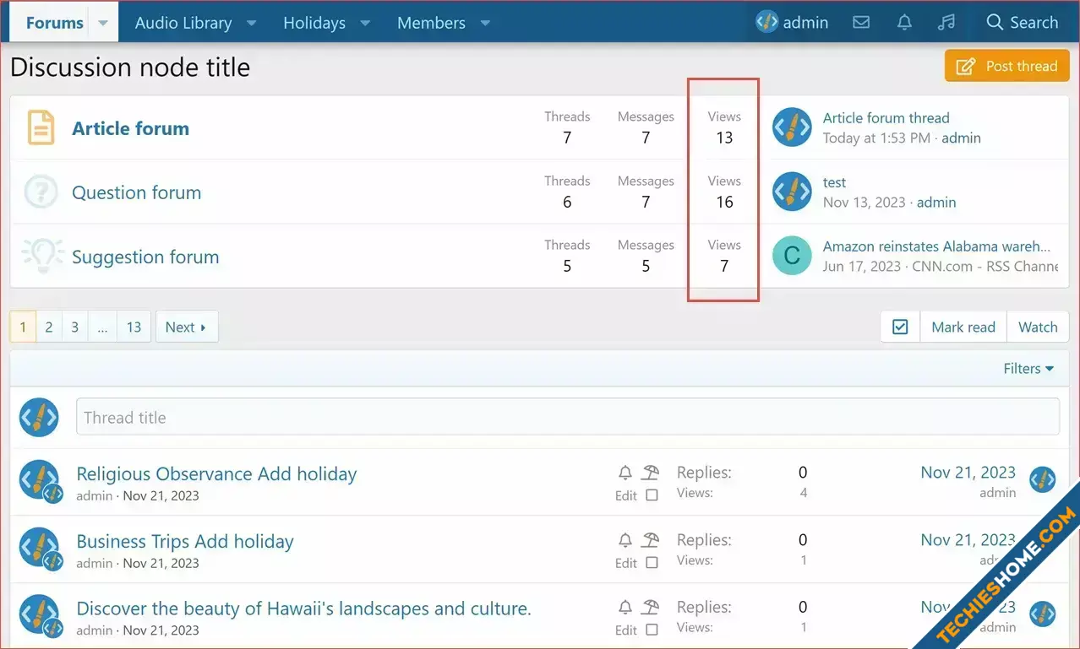Tick checkbox on Business Trips thread

[652, 563]
